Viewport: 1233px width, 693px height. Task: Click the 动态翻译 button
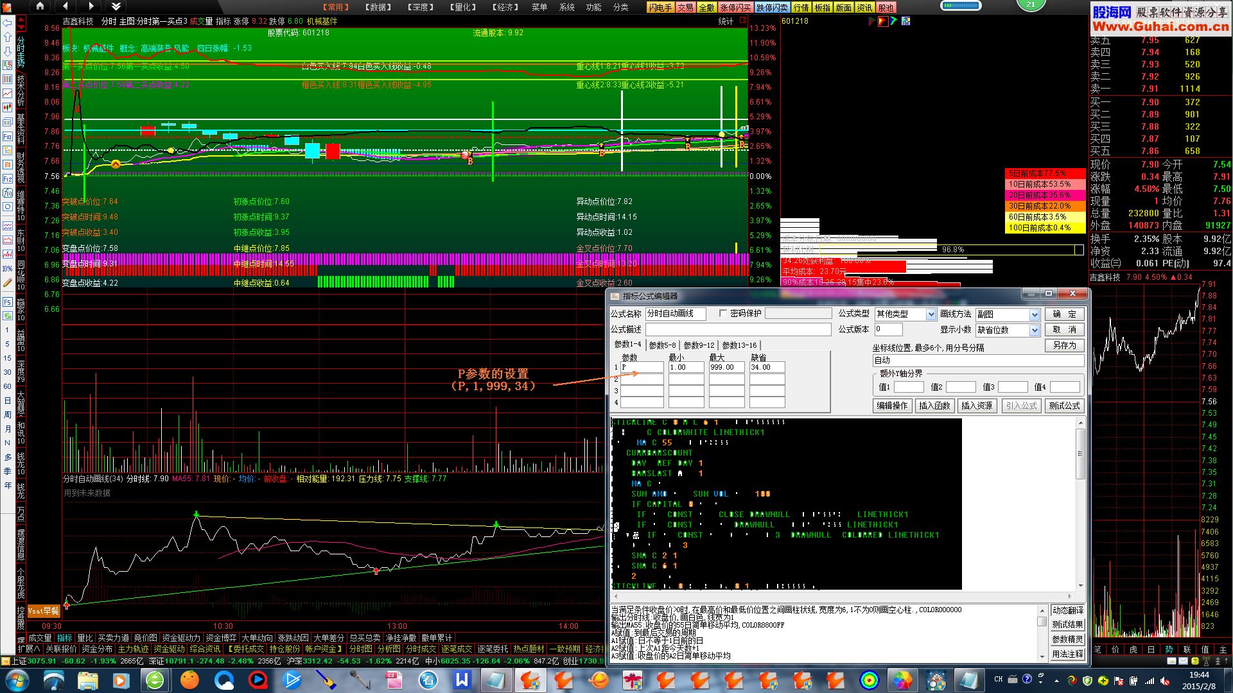pos(1067,610)
